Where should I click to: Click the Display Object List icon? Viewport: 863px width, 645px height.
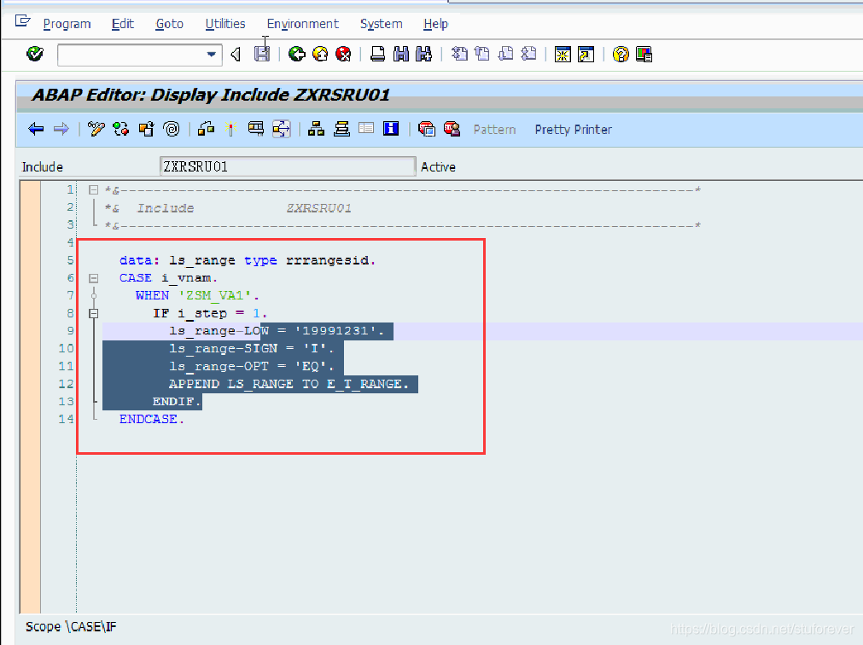tap(281, 129)
